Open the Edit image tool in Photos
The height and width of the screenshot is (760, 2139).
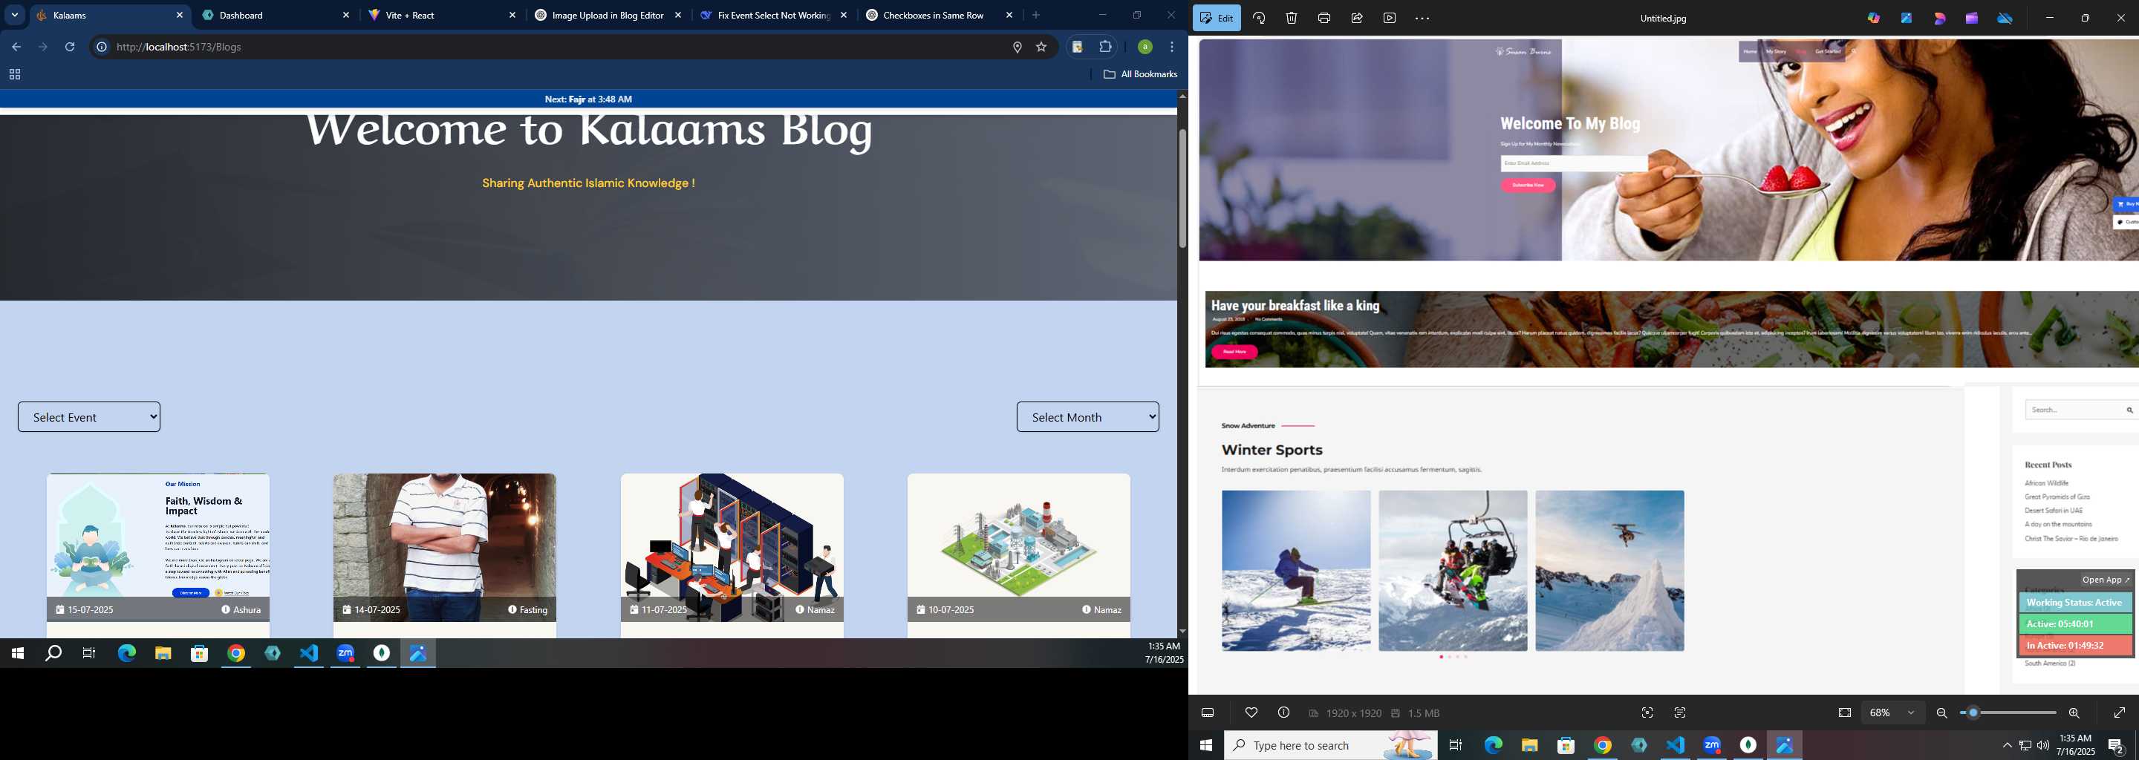point(1217,19)
